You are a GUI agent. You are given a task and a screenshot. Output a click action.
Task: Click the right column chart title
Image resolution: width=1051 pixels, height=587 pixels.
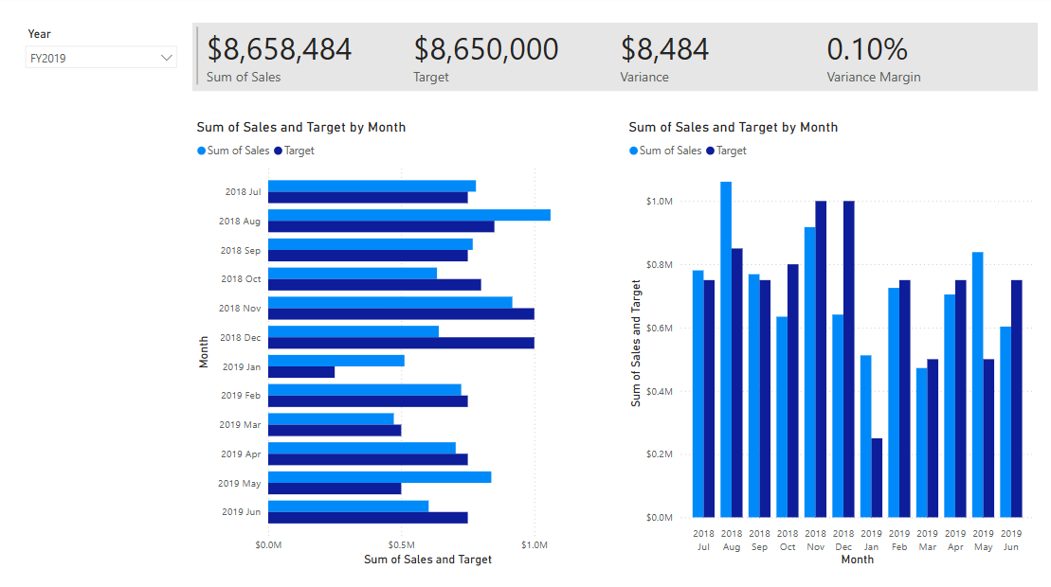[734, 127]
